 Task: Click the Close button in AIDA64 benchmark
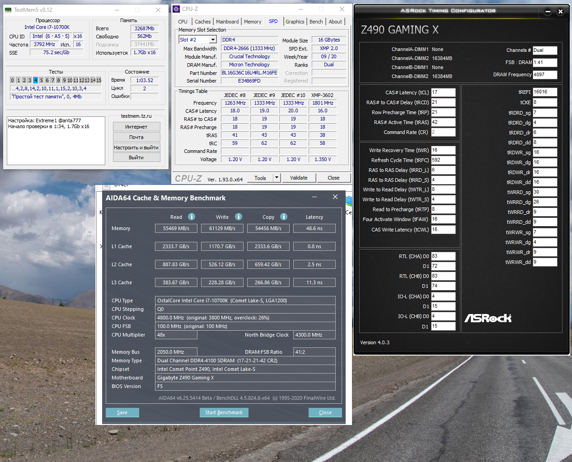[x=325, y=412]
